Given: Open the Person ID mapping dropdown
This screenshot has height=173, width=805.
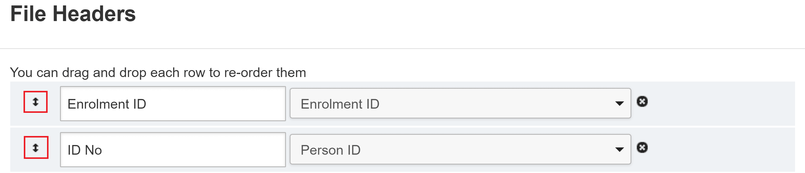Looking at the screenshot, I should tap(460, 150).
